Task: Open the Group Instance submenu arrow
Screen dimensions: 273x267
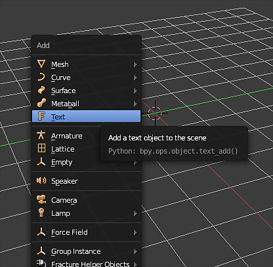Action: (x=135, y=251)
